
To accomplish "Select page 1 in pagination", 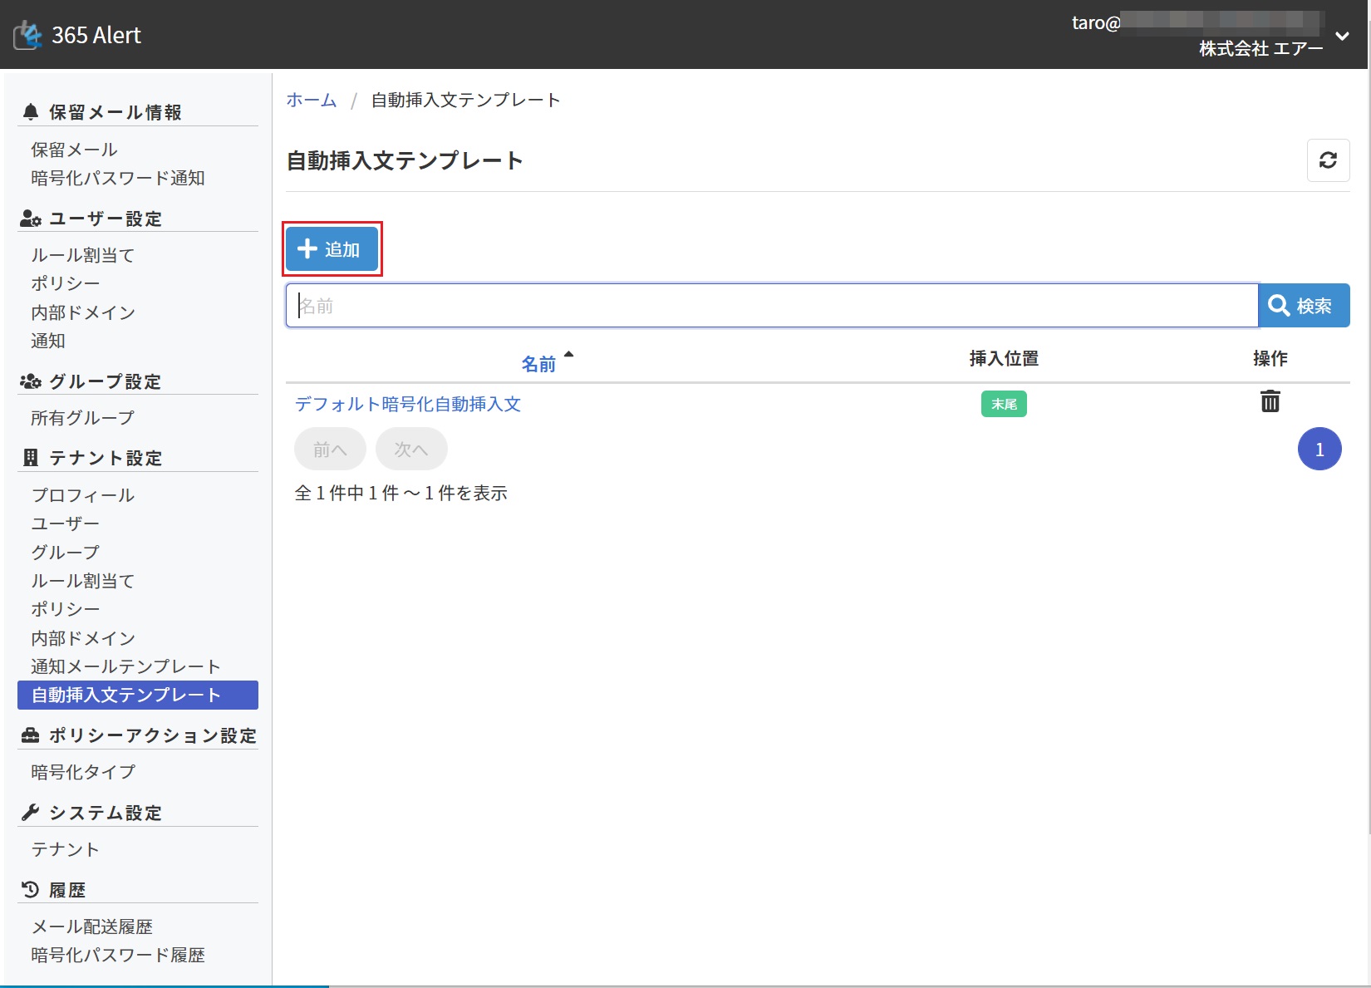I will (x=1319, y=450).
